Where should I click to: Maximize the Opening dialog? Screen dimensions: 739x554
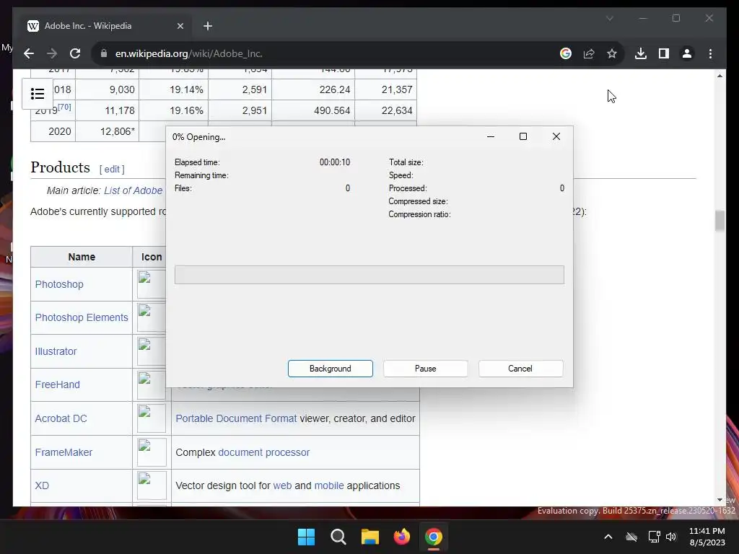tap(523, 136)
